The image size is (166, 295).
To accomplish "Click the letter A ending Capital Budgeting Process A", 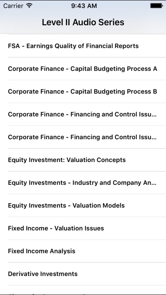I will tap(155, 69).
